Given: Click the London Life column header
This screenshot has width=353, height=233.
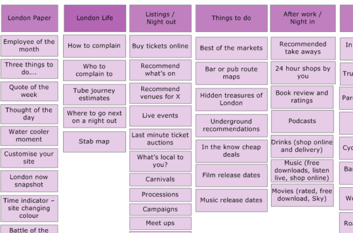Looking at the screenshot, I should point(95,18).
